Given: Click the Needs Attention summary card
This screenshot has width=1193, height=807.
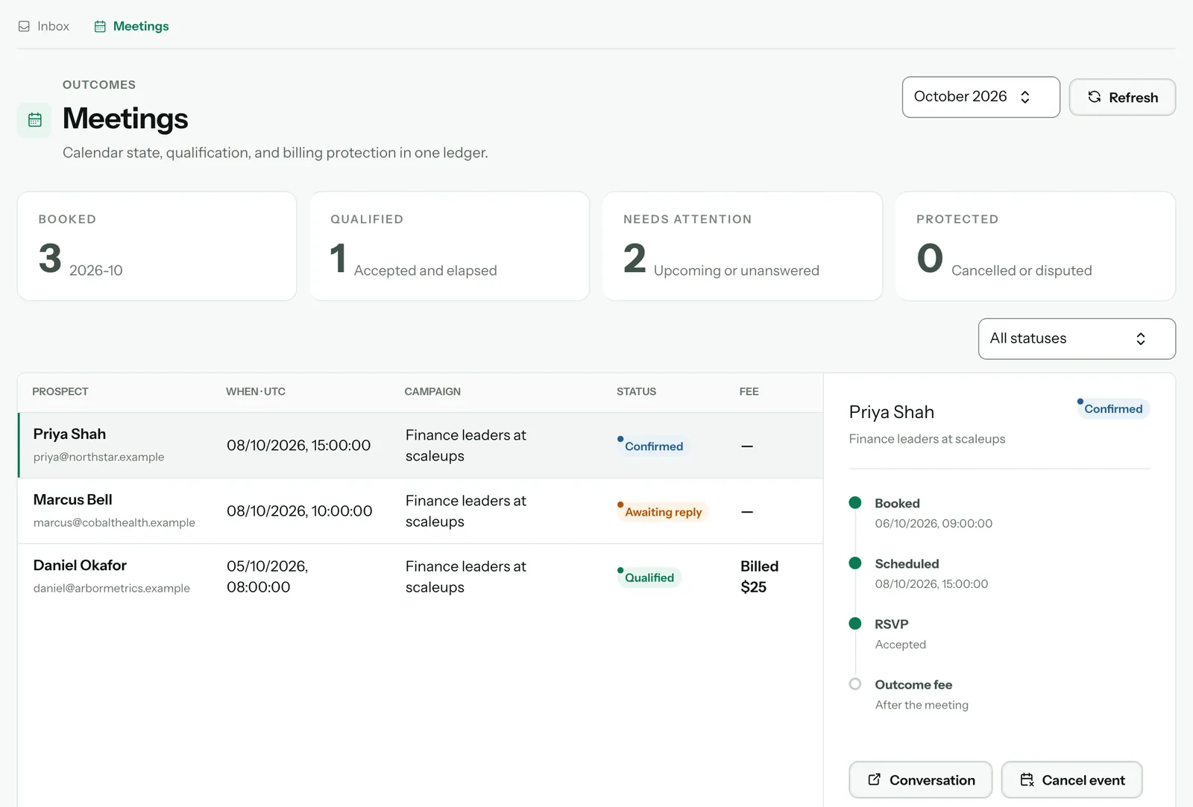Looking at the screenshot, I should [743, 246].
